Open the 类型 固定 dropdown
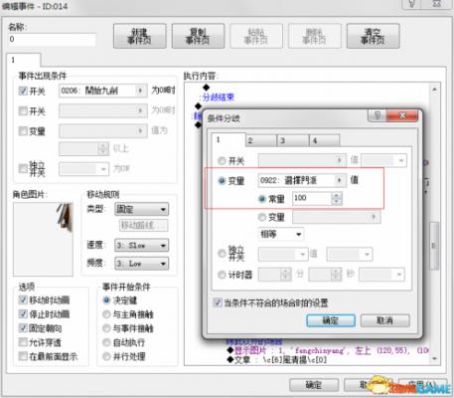This screenshot has height=398, width=454. coord(141,209)
